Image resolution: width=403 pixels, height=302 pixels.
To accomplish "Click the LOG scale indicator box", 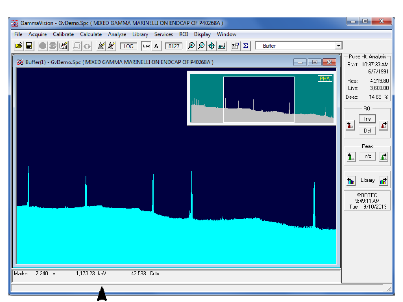I will [129, 46].
